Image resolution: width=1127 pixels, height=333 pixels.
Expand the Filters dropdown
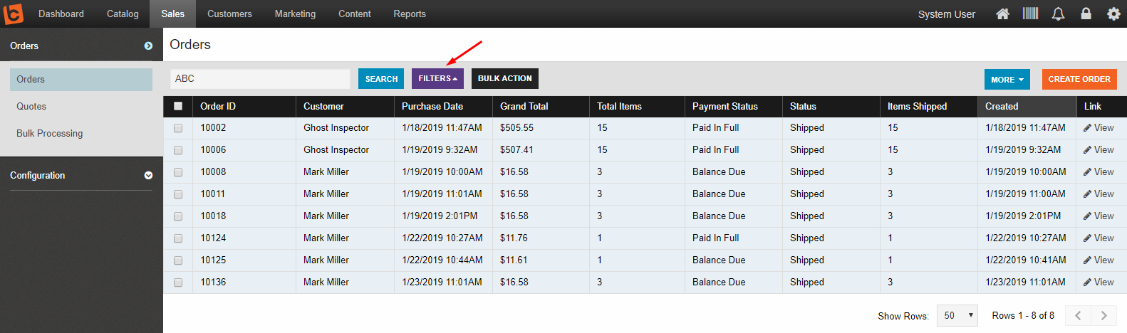(x=437, y=78)
